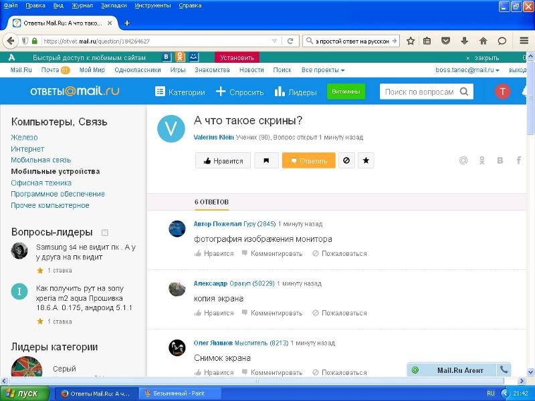The height and width of the screenshot is (401, 535).
Task: Open Категории in the site header
Action: 180,92
